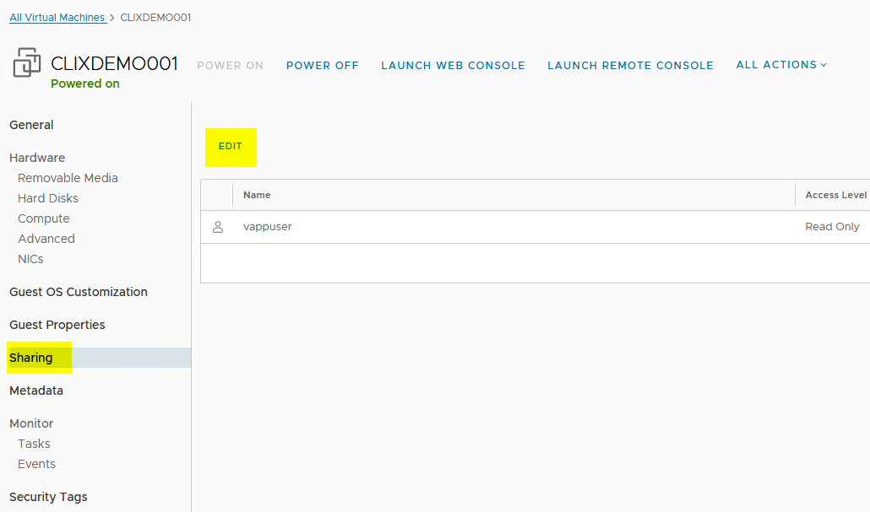Select Hardware in the left navigation
The image size is (870, 512).
[37, 158]
